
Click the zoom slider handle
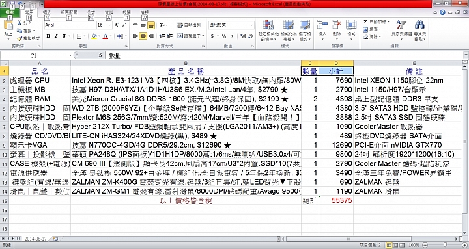[445, 245]
